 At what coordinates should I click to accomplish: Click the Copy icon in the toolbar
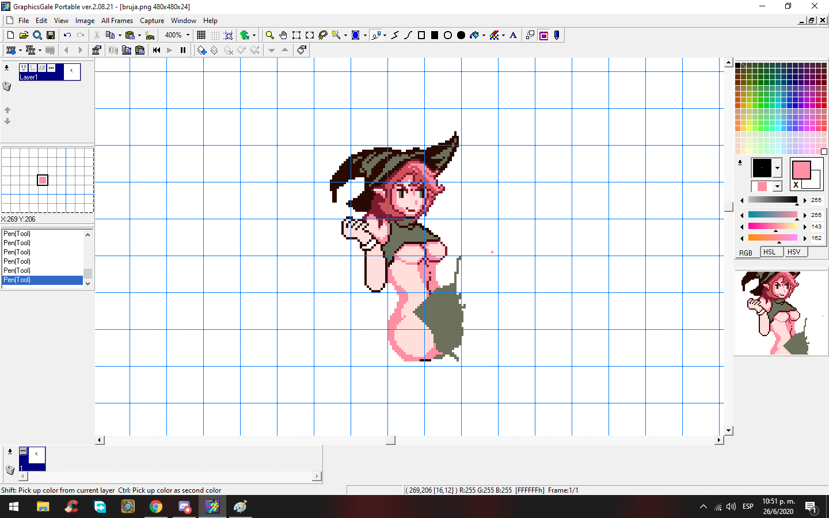click(x=110, y=35)
